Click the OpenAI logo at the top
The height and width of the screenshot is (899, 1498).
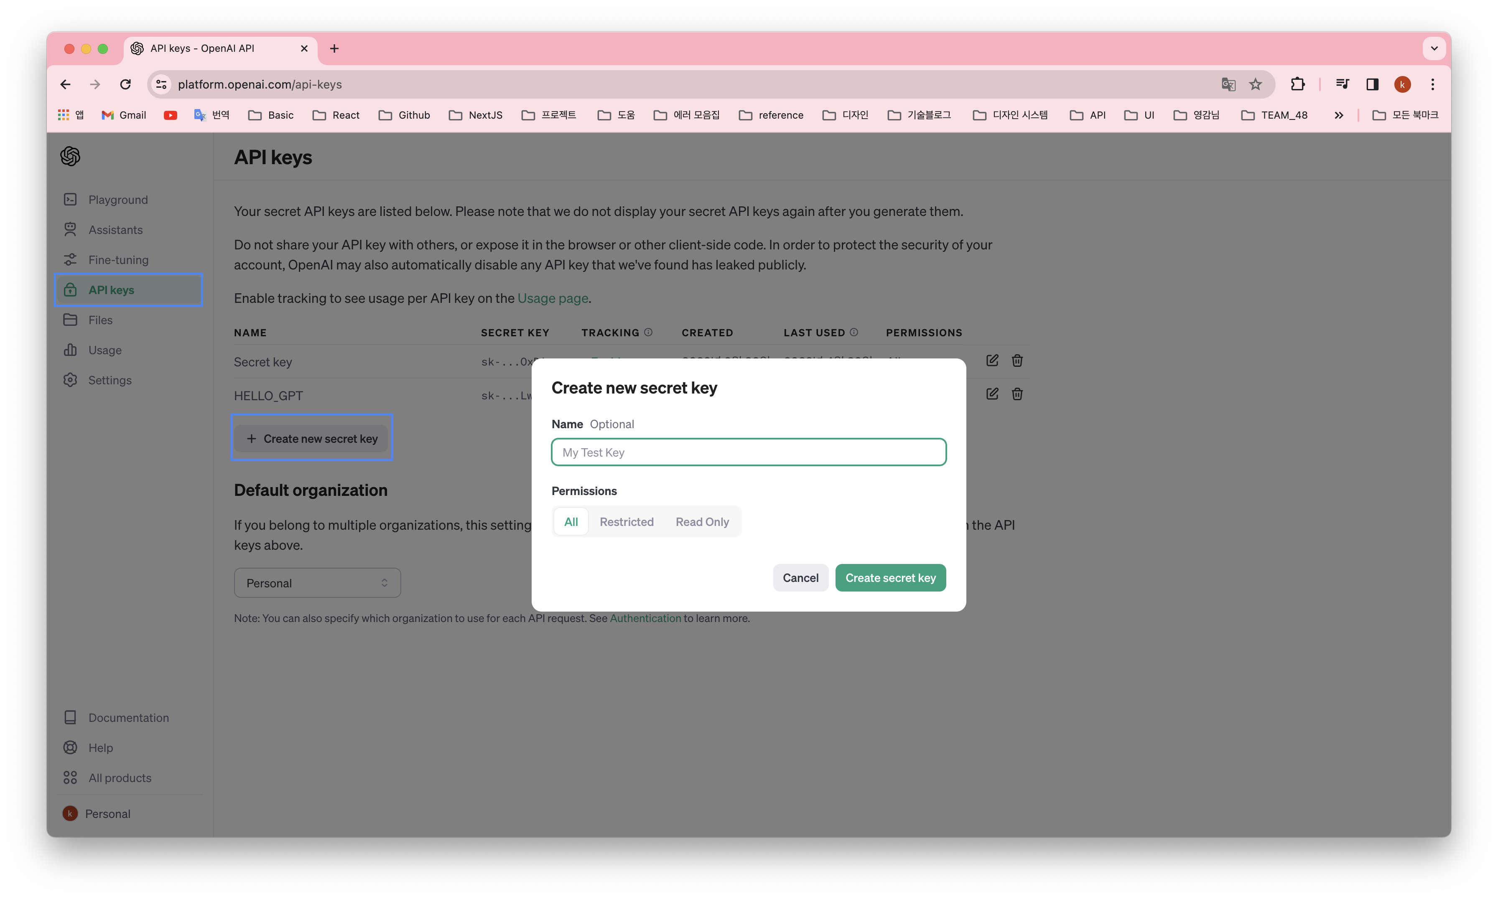pos(70,156)
